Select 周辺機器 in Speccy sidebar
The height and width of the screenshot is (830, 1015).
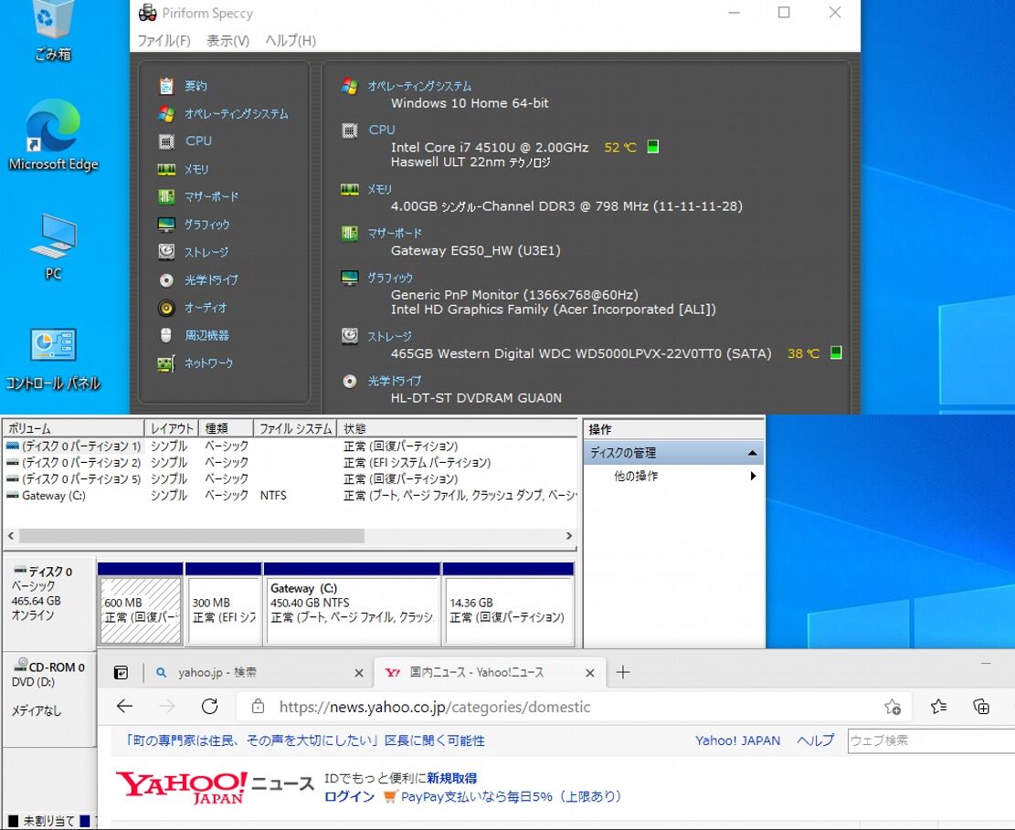pyautogui.click(x=206, y=335)
